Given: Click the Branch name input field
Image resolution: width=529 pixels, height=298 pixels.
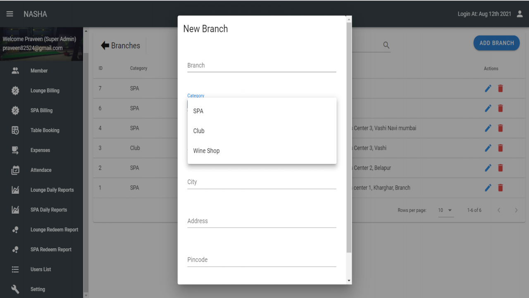Looking at the screenshot, I should point(262,65).
